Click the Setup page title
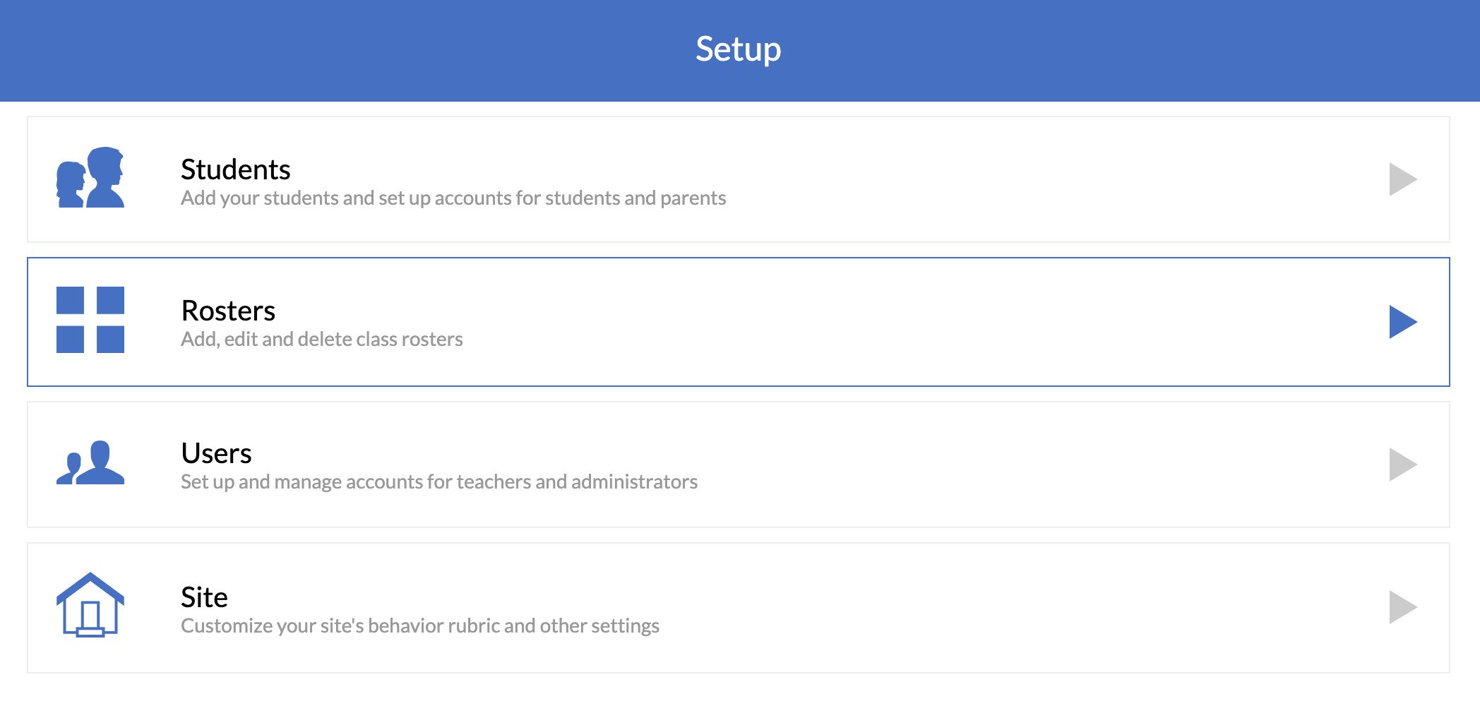1480x706 pixels. [738, 49]
